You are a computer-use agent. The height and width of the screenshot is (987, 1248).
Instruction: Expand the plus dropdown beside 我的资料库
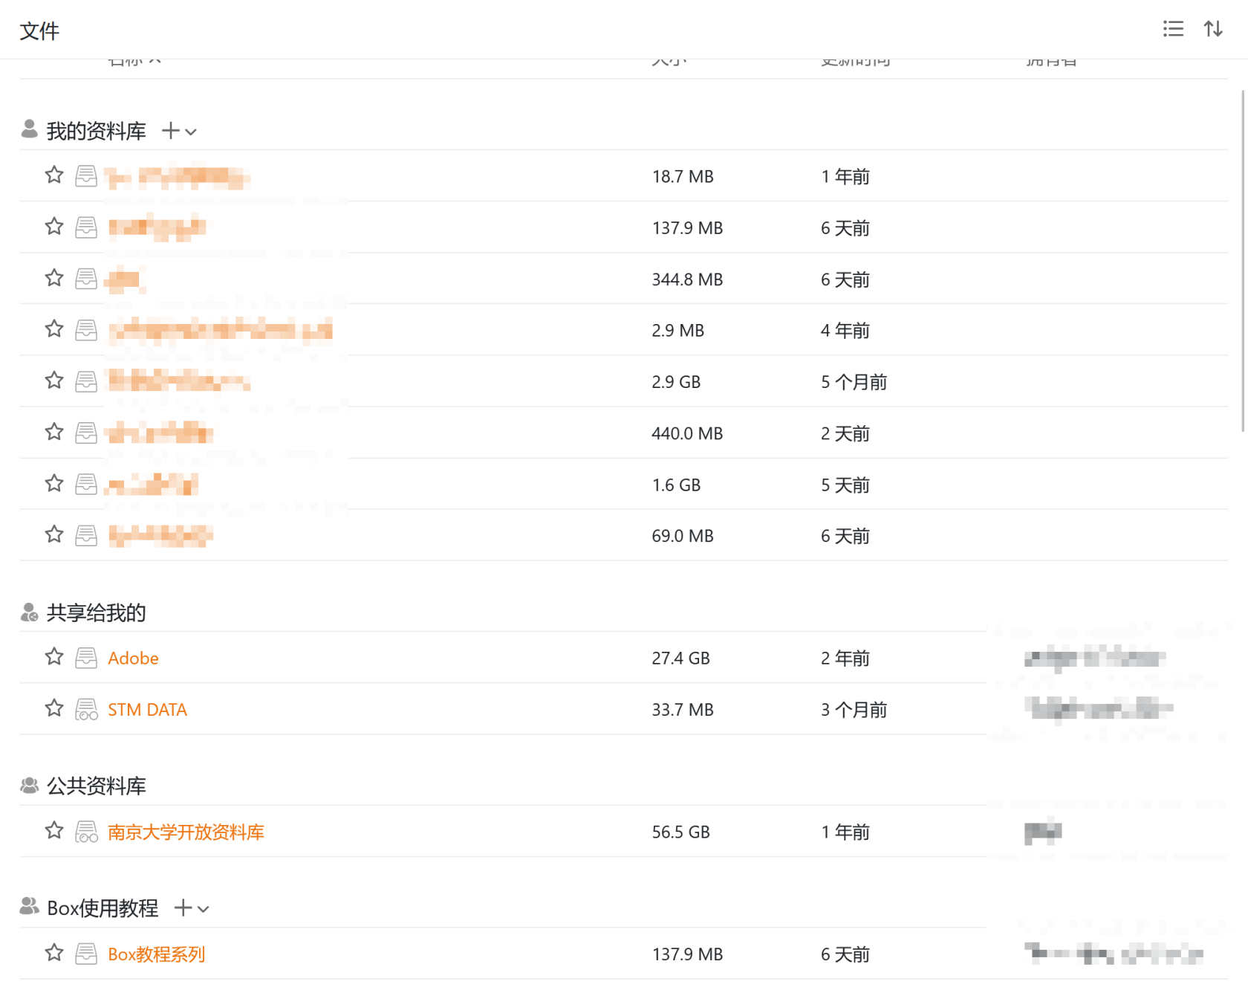(179, 132)
